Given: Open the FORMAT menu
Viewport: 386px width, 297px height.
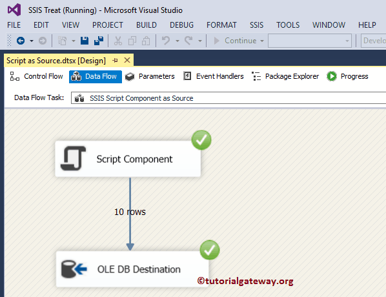Looking at the screenshot, I should click(221, 25).
